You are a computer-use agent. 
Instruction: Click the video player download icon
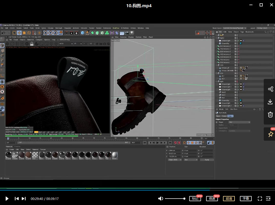[270, 102]
